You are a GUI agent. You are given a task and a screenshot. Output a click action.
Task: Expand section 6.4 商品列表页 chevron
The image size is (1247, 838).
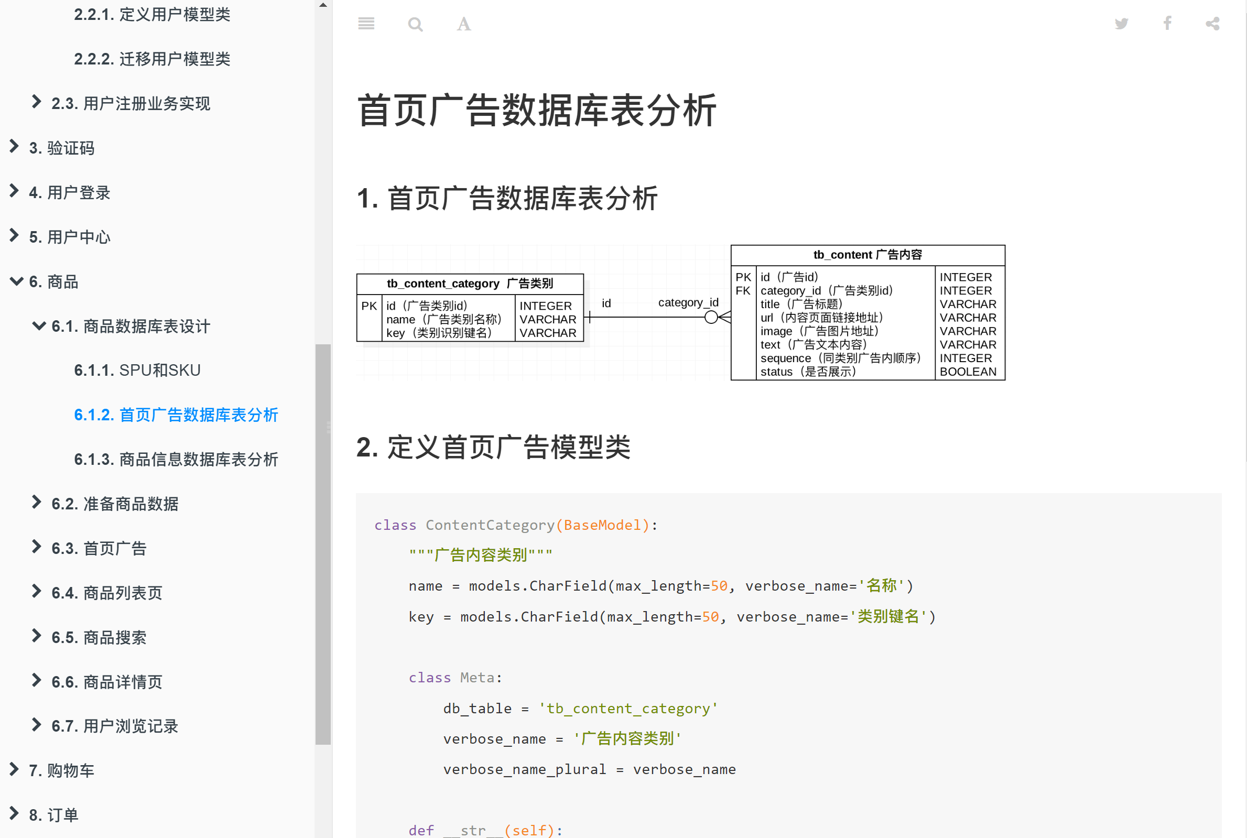coord(36,591)
